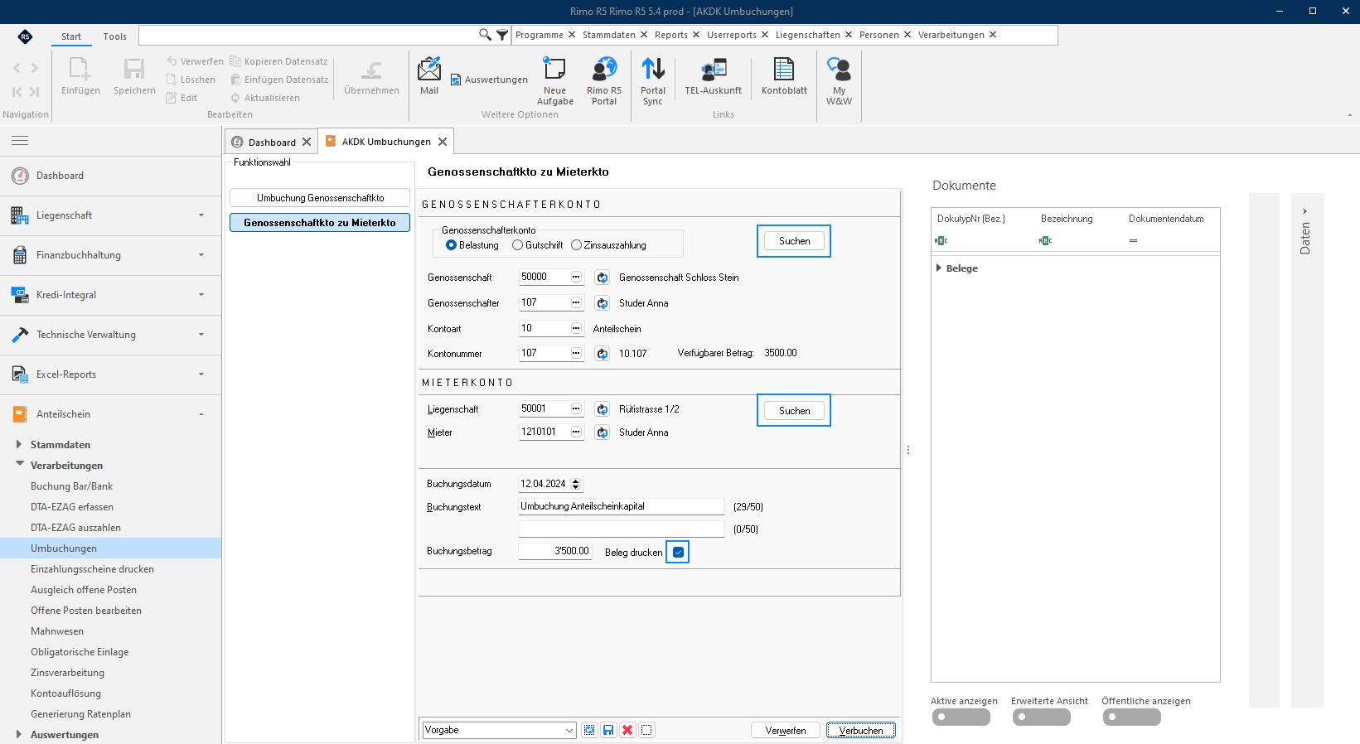Toggle Öffentliche anzeigen switch
The width and height of the screenshot is (1360, 744).
[1132, 717]
